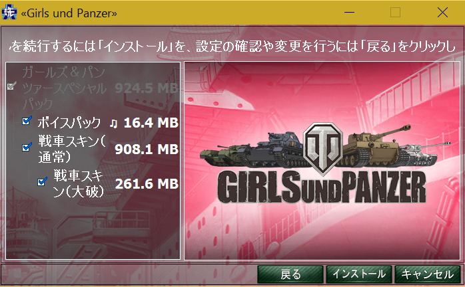Uncheck the 戦車スキン(大破) checkbox

click(43, 181)
